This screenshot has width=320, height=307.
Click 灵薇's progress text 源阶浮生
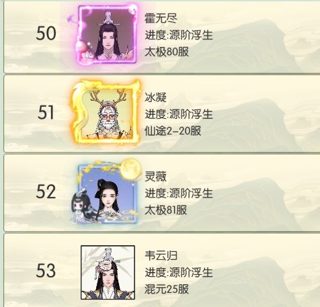point(191,193)
